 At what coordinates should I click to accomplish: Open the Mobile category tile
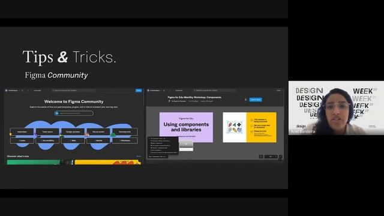[98, 140]
